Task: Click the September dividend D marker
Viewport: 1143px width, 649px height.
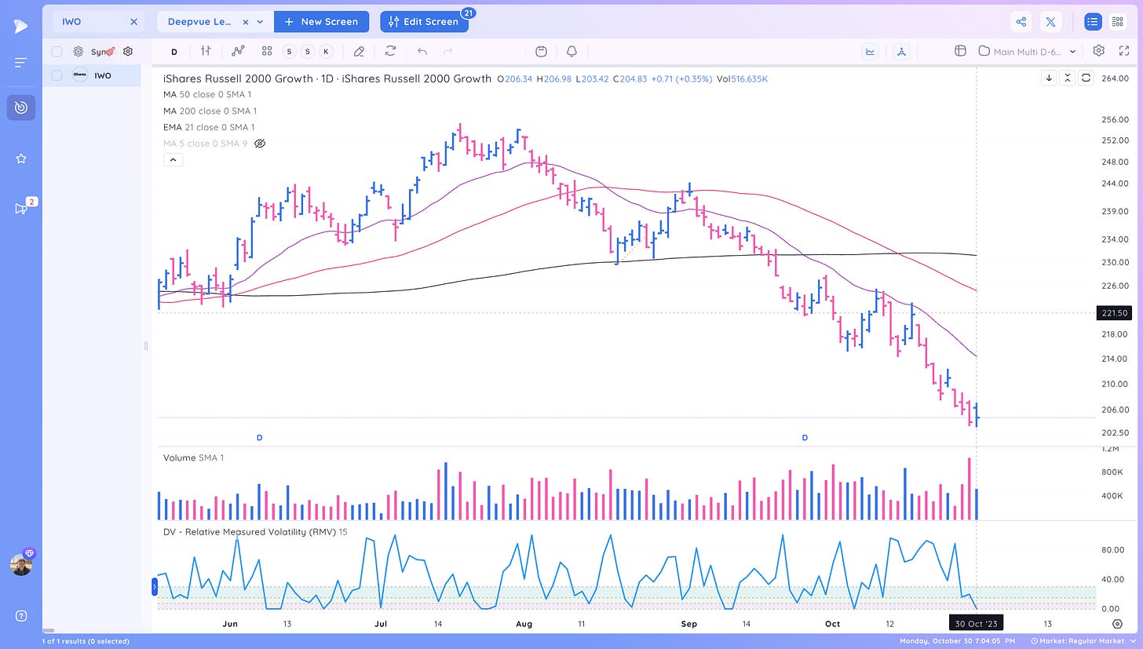Action: 805,437
